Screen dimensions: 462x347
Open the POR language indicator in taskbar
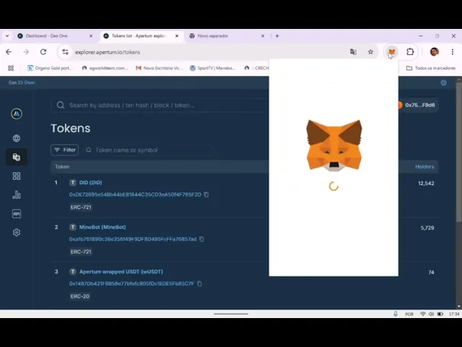[409, 314]
